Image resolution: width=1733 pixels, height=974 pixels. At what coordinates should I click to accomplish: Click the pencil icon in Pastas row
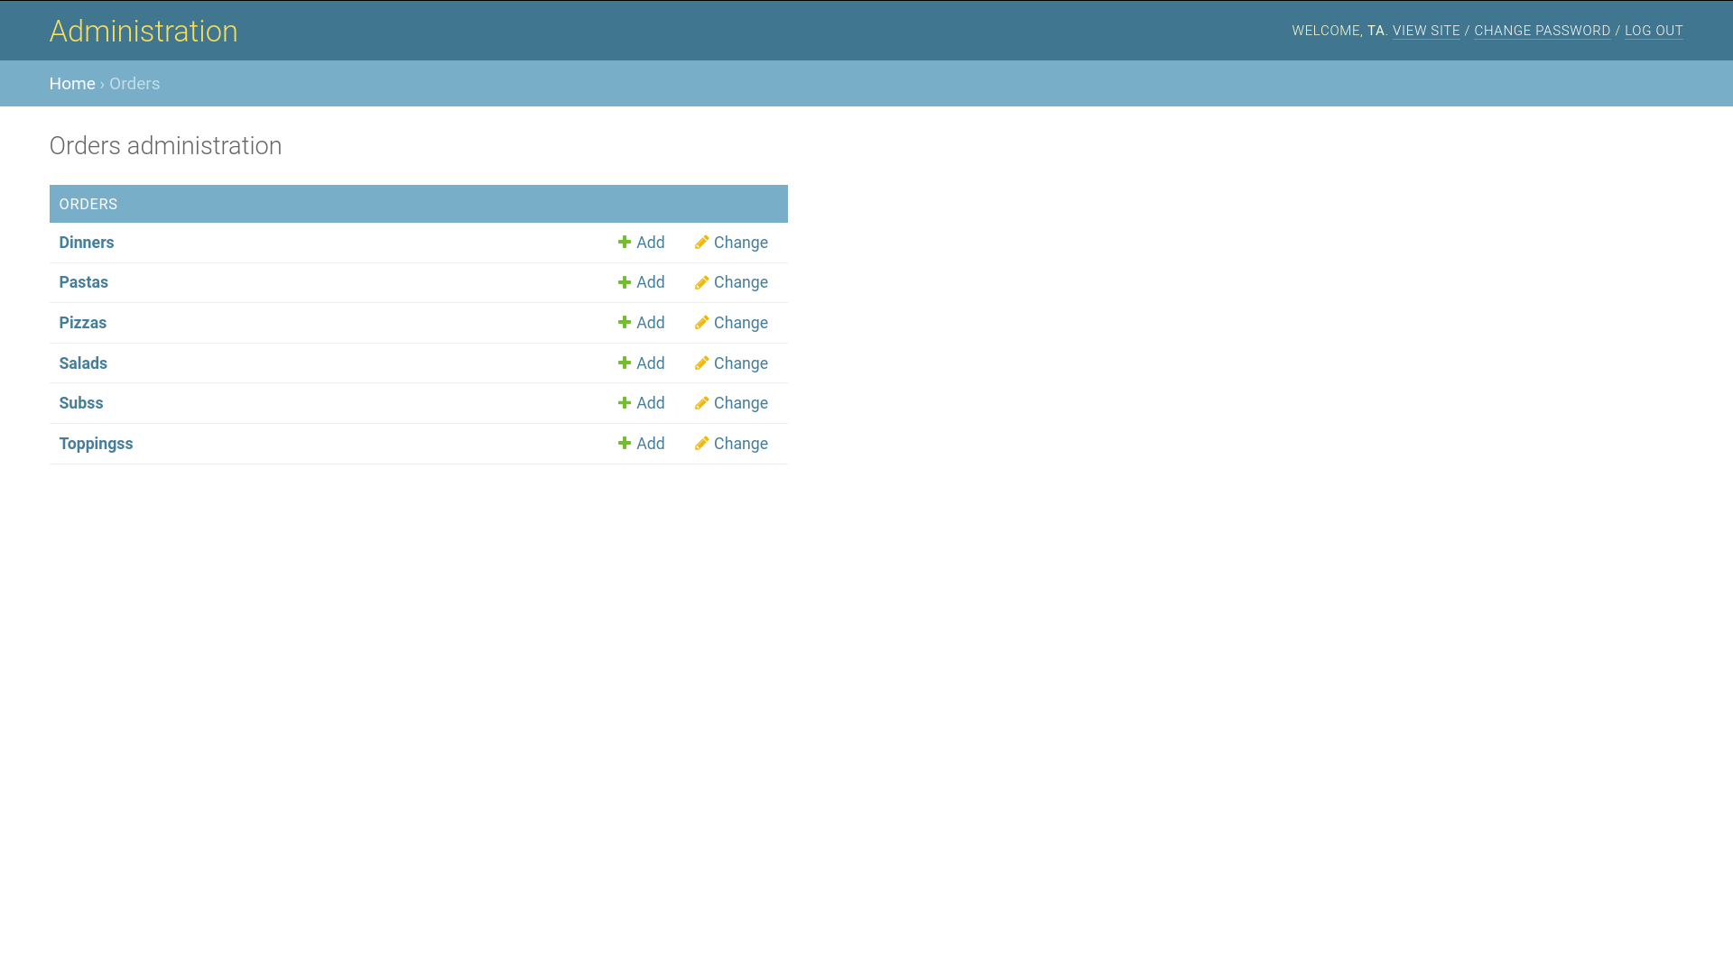(701, 282)
